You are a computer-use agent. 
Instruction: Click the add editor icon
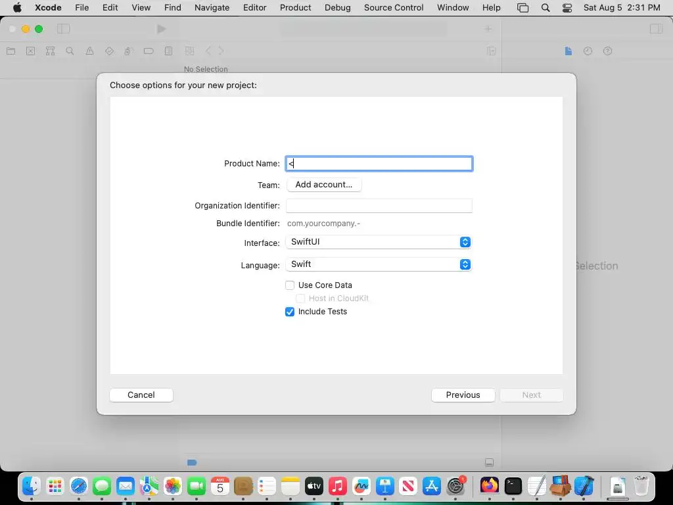(x=492, y=51)
